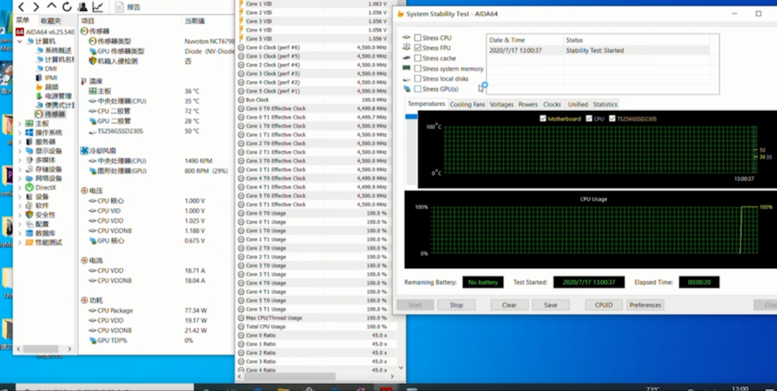Select the 性能测试 benchmark icon
The image size is (777, 391).
point(29,242)
